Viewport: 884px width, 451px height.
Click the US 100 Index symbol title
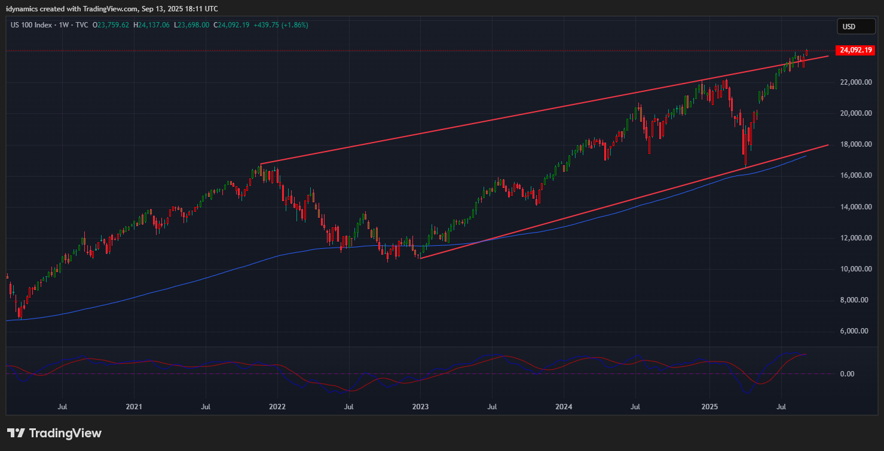(32, 25)
